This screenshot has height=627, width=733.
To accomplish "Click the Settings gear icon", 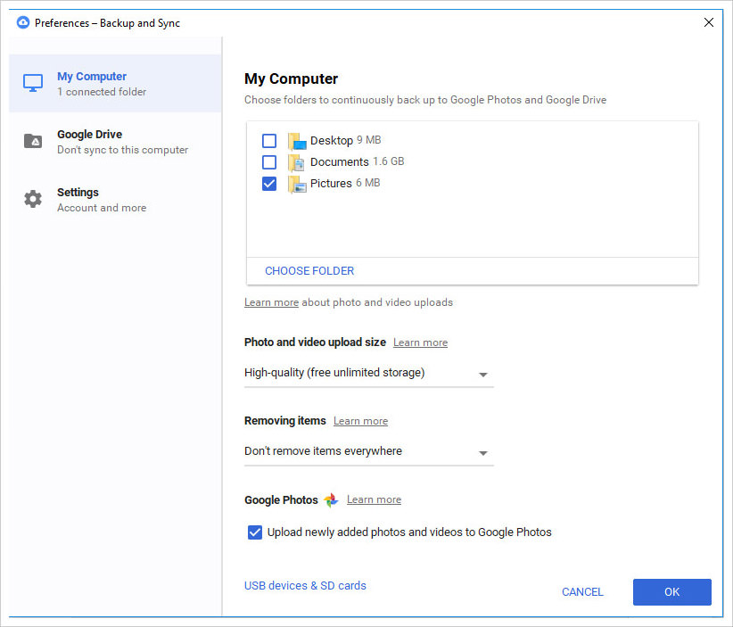I will [x=33, y=199].
